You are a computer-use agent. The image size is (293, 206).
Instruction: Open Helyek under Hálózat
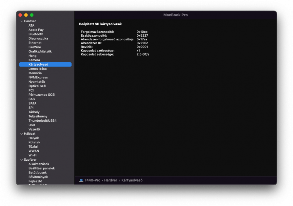pos(33,138)
